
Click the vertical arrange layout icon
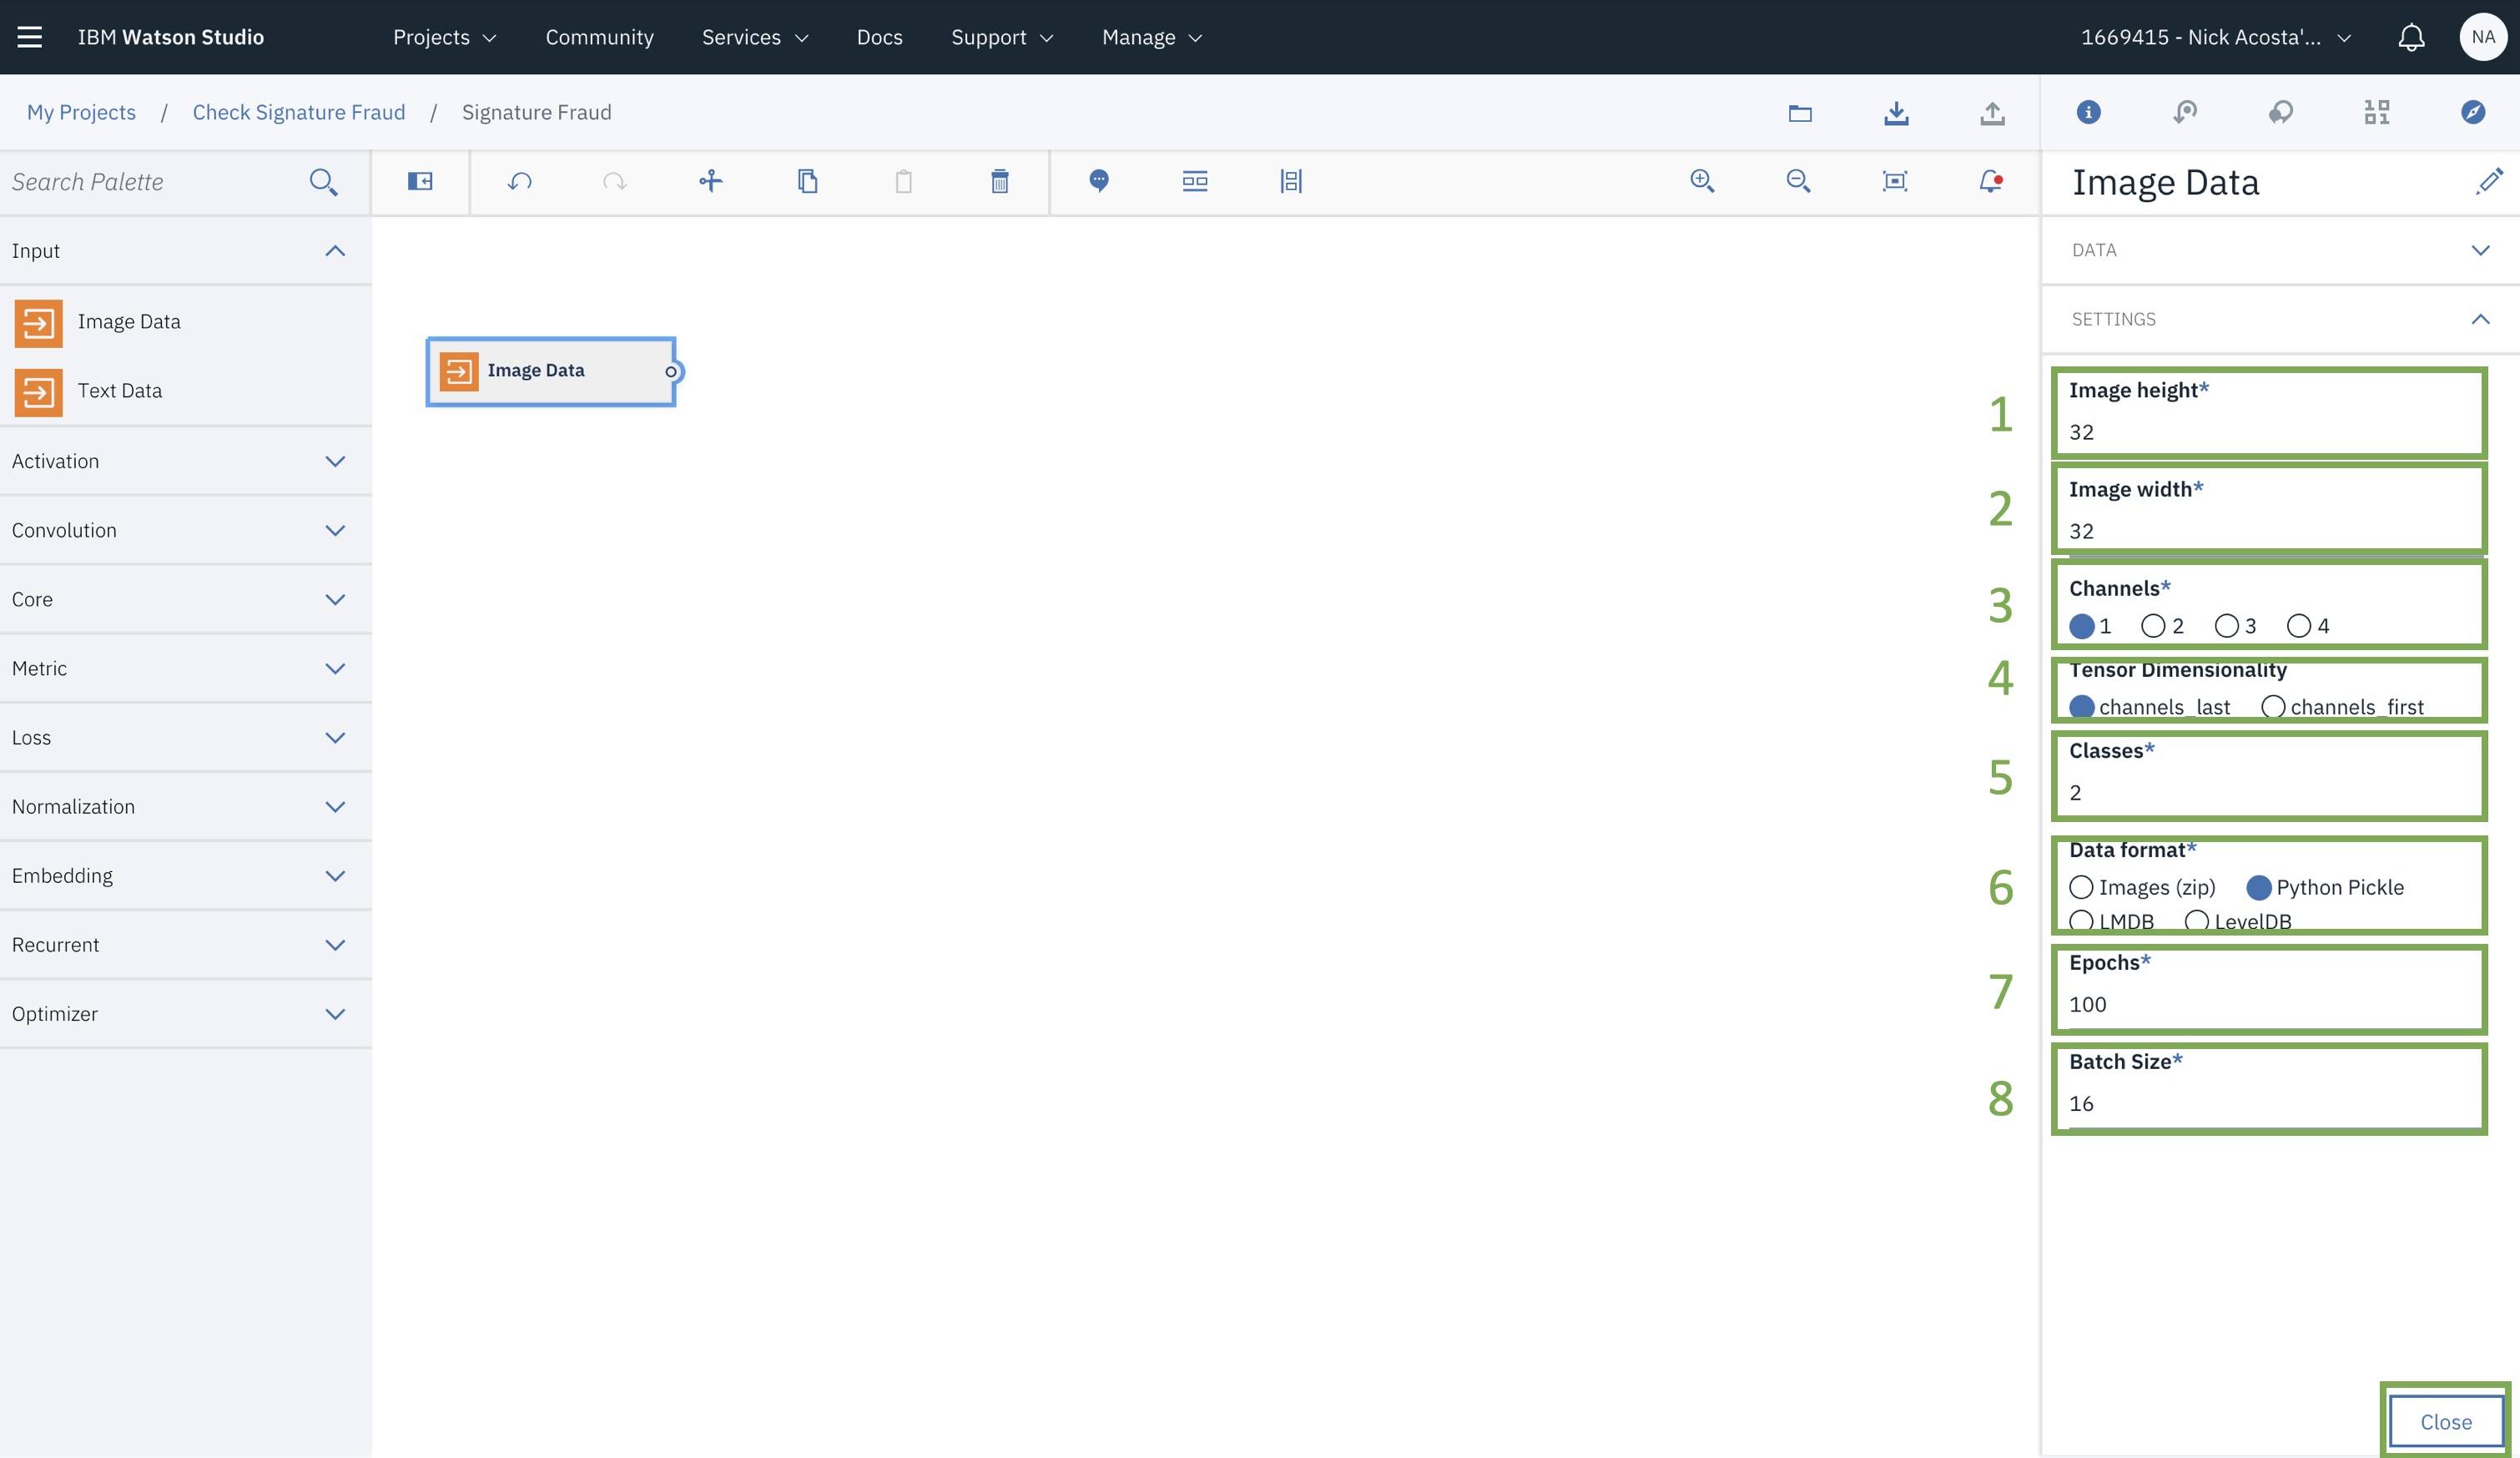click(1291, 181)
